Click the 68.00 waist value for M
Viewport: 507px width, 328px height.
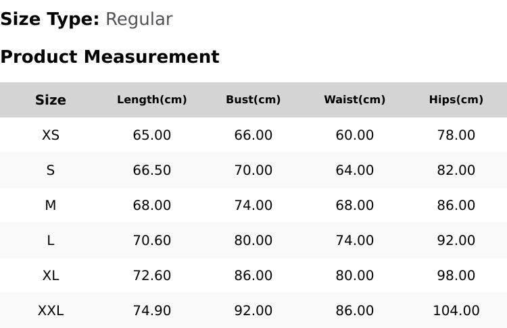tap(355, 205)
